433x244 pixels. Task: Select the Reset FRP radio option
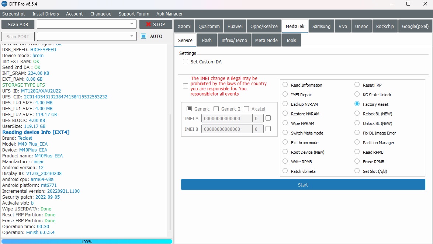(x=357, y=85)
